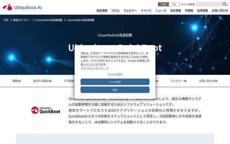Viewport: 230px width, 144px height.
Task: Open the お問い合わせ top menu item
Action: (220, 10)
